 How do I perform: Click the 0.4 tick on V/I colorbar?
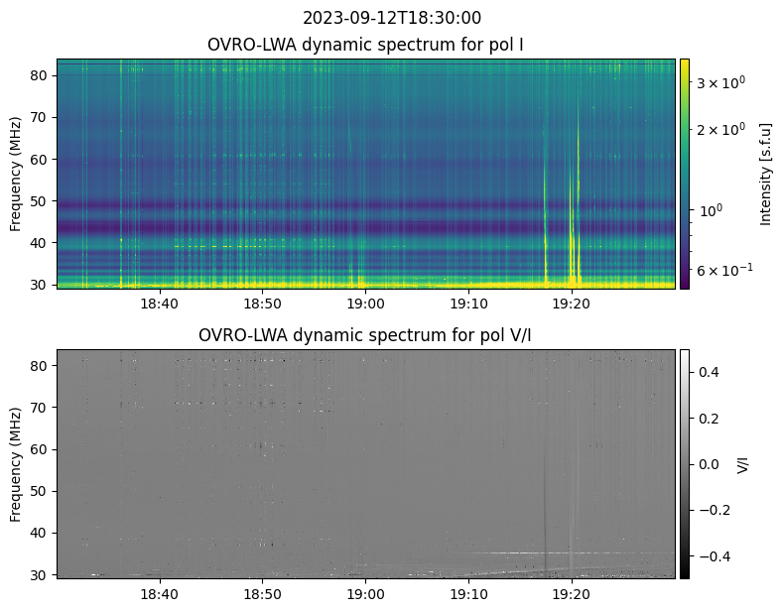tap(707, 372)
